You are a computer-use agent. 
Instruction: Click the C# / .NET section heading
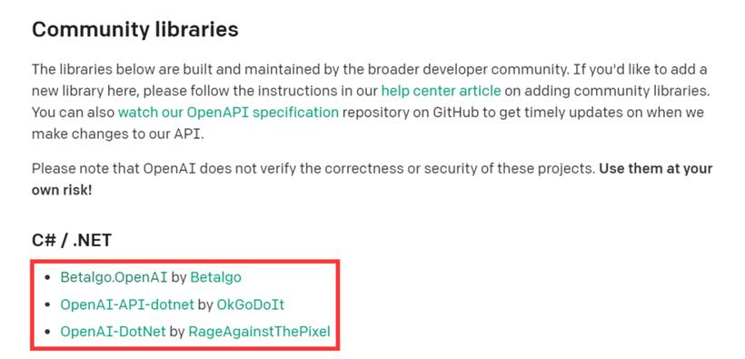[x=72, y=240]
